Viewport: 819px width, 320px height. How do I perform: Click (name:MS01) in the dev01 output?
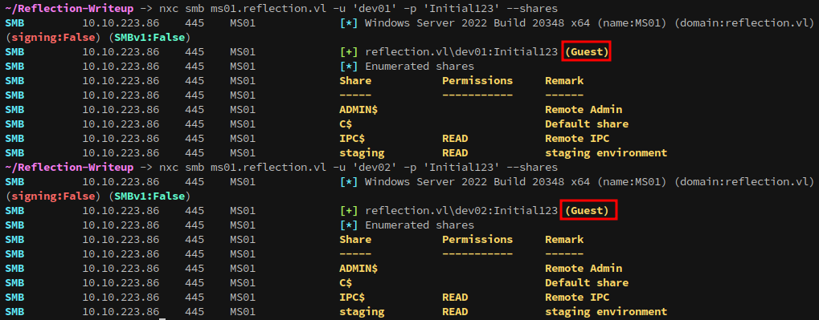[632, 23]
